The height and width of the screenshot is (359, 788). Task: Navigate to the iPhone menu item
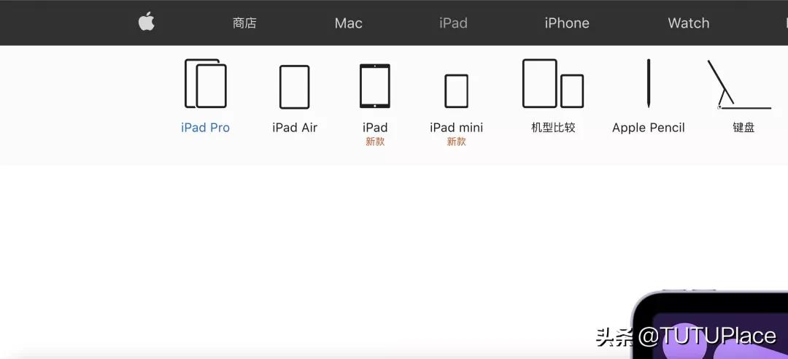click(567, 23)
